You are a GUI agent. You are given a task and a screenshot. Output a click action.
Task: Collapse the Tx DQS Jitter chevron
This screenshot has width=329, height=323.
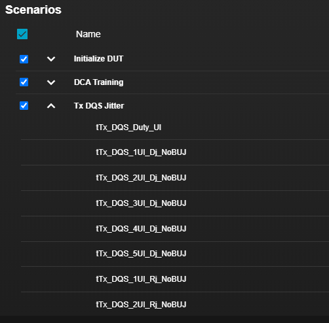[51, 106]
